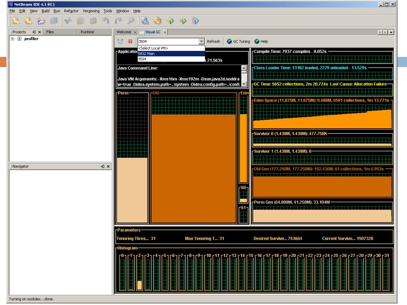Click the New File toolbar icon
407x305 pixels.
(x=16, y=21)
